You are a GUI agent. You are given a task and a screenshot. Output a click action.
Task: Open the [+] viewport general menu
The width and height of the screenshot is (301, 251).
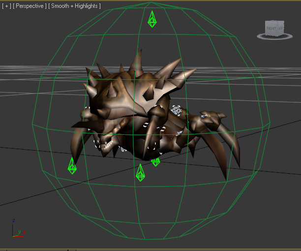pos(6,6)
